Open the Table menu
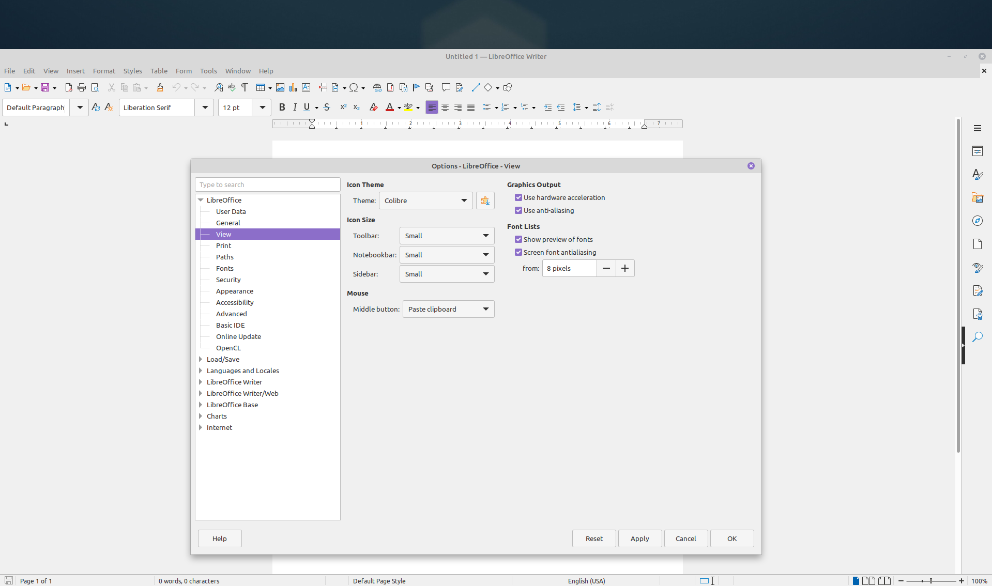The width and height of the screenshot is (992, 586). pos(159,71)
